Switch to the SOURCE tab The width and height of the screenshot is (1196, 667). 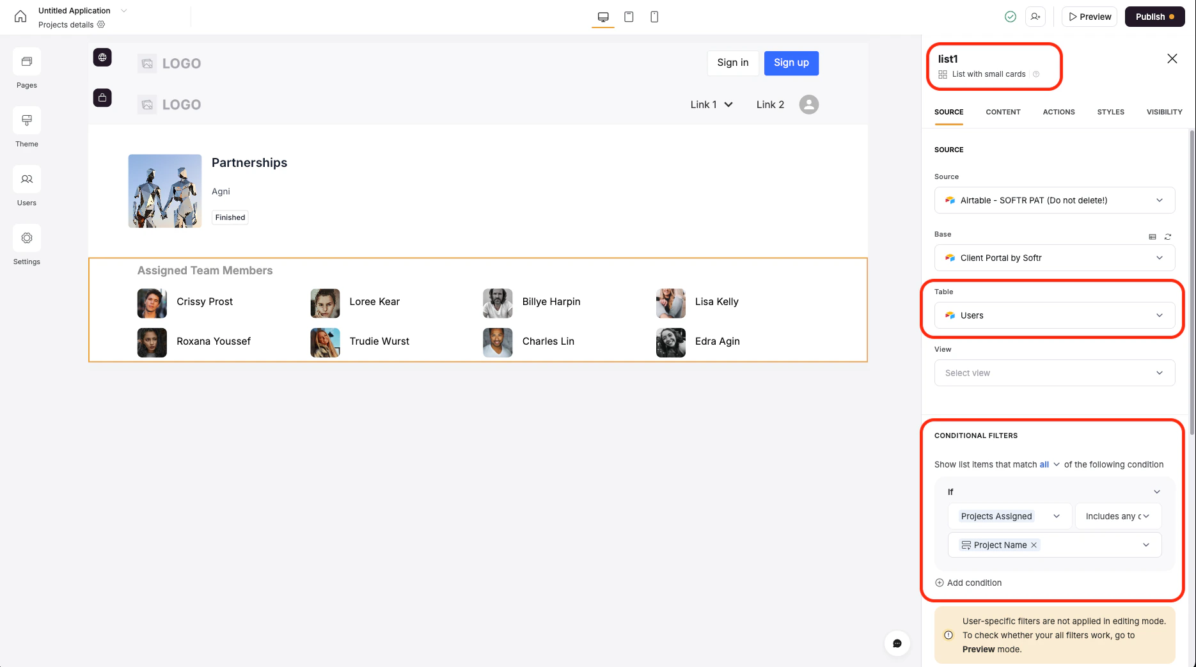point(948,112)
